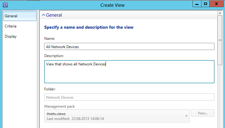This screenshot has width=225, height=128.
Task: Select the itnetx.views management pack entry
Action: coord(56,114)
